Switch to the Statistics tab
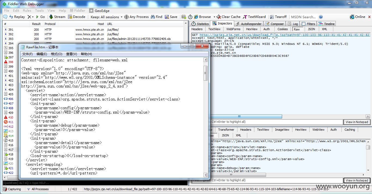 tap(200, 24)
